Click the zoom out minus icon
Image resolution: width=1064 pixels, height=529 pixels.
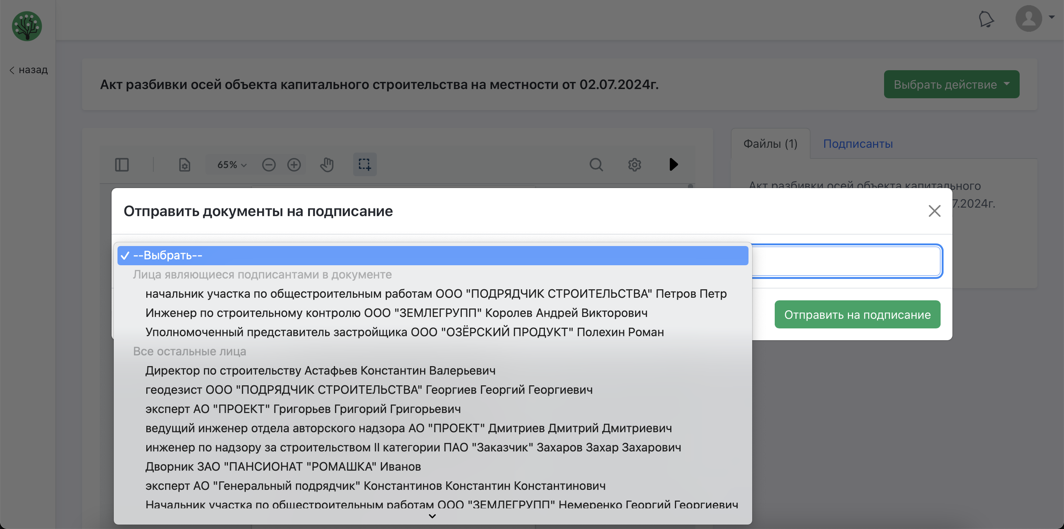(269, 165)
